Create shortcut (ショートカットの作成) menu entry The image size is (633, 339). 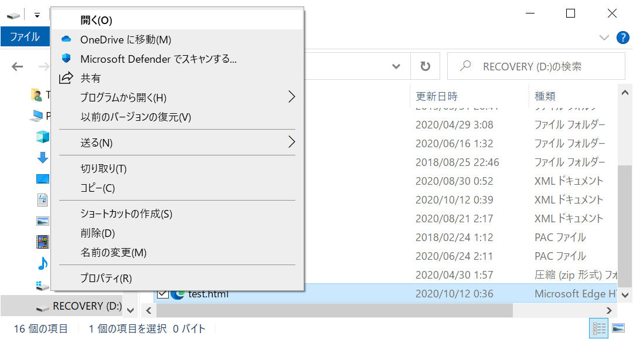[177, 213]
